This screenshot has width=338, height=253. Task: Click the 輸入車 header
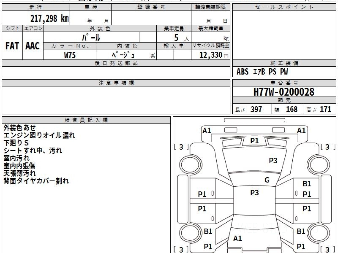click(174, 46)
